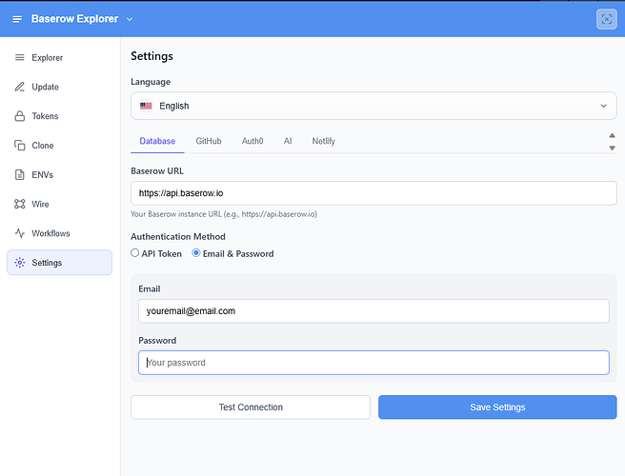Click the Tokens lock icon
The image size is (625, 476).
(x=20, y=116)
